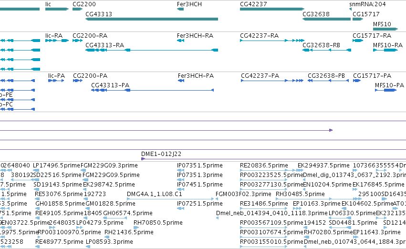Select the CG42237-PA protein label
Screen dimensions: 406x249
click(260, 75)
